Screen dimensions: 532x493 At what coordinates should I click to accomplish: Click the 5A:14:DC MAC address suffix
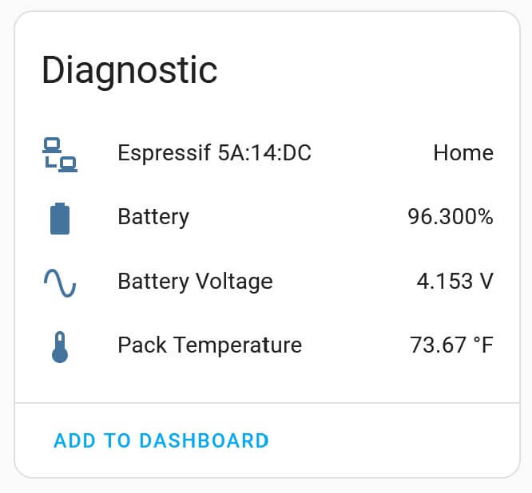[x=264, y=152]
